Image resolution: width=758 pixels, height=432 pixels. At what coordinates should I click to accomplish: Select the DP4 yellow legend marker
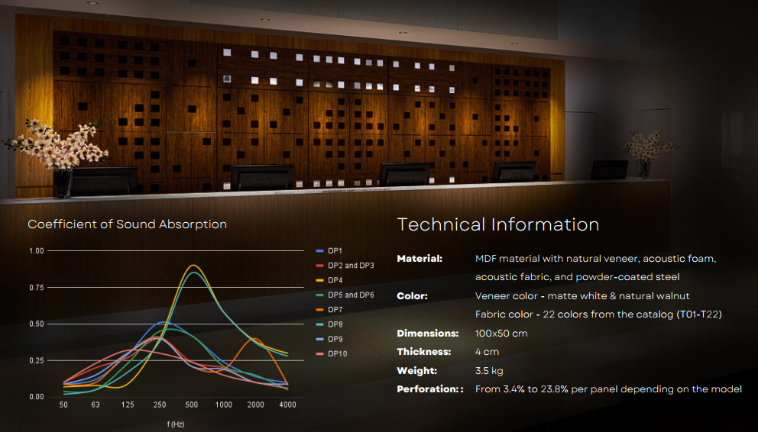(x=320, y=280)
